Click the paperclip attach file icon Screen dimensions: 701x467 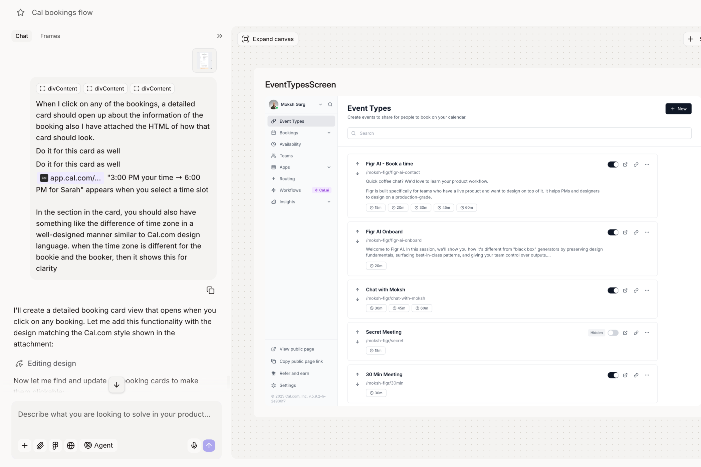(x=40, y=445)
